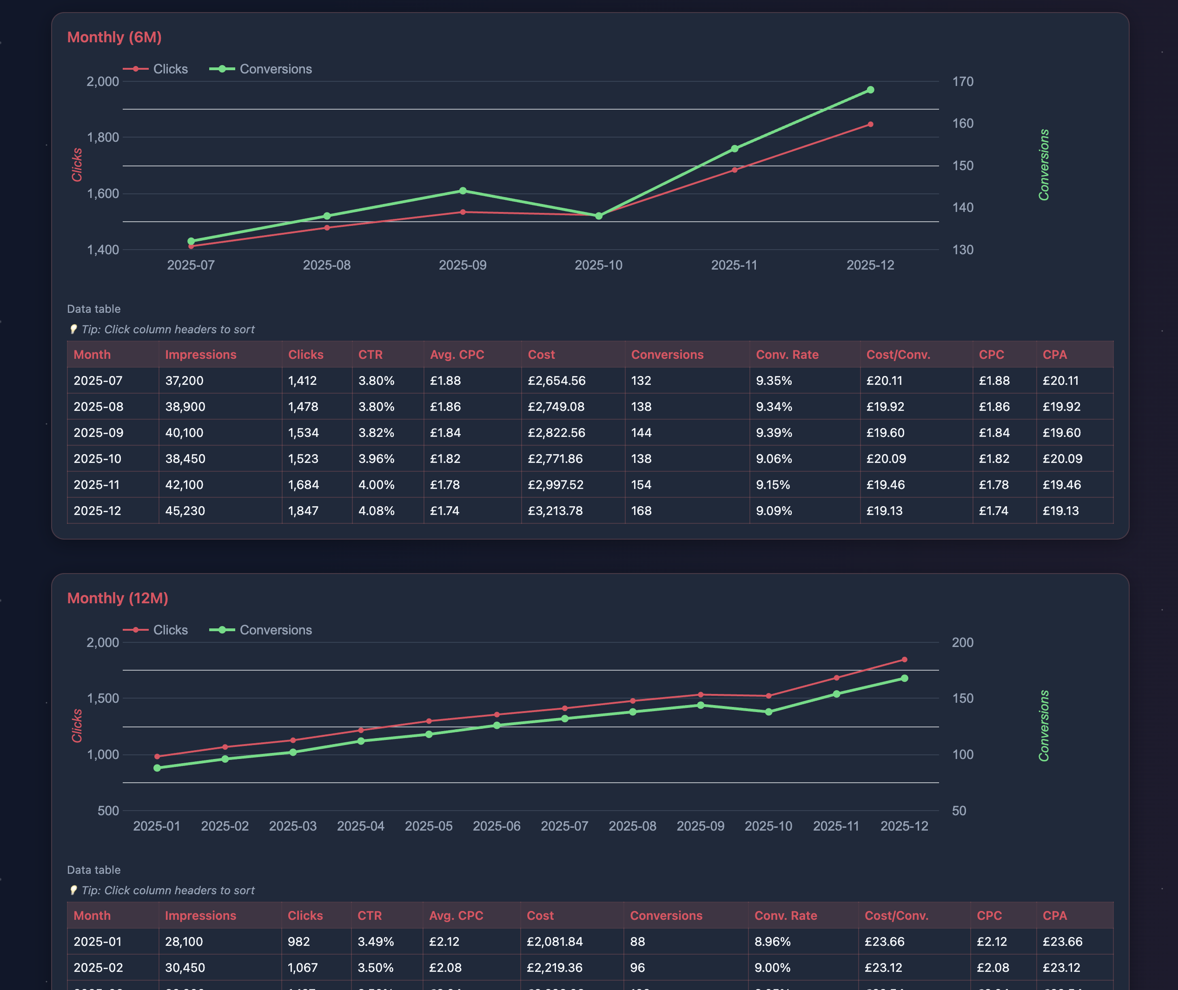
Task: Sort by CTR in the Monthly (6M) table
Action: coord(370,354)
